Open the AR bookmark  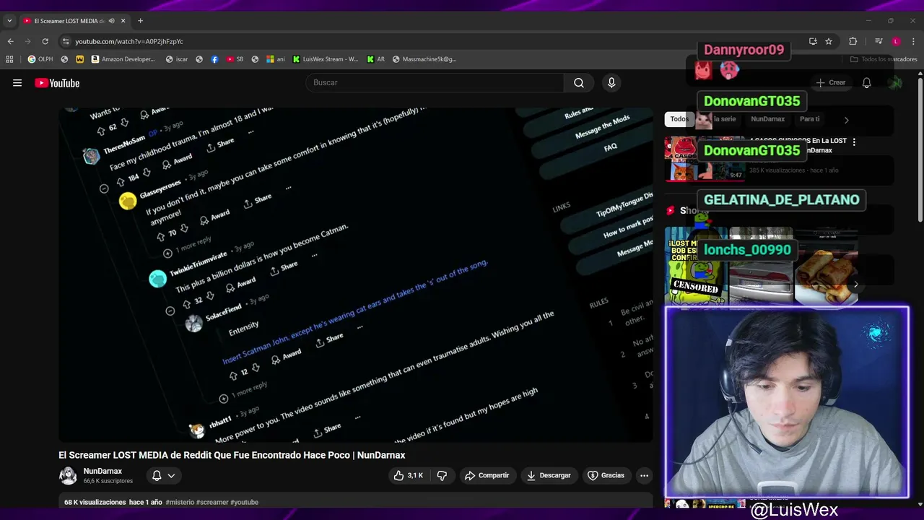[x=376, y=59]
